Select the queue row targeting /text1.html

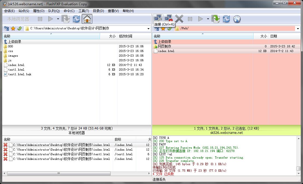[x=77, y=154]
